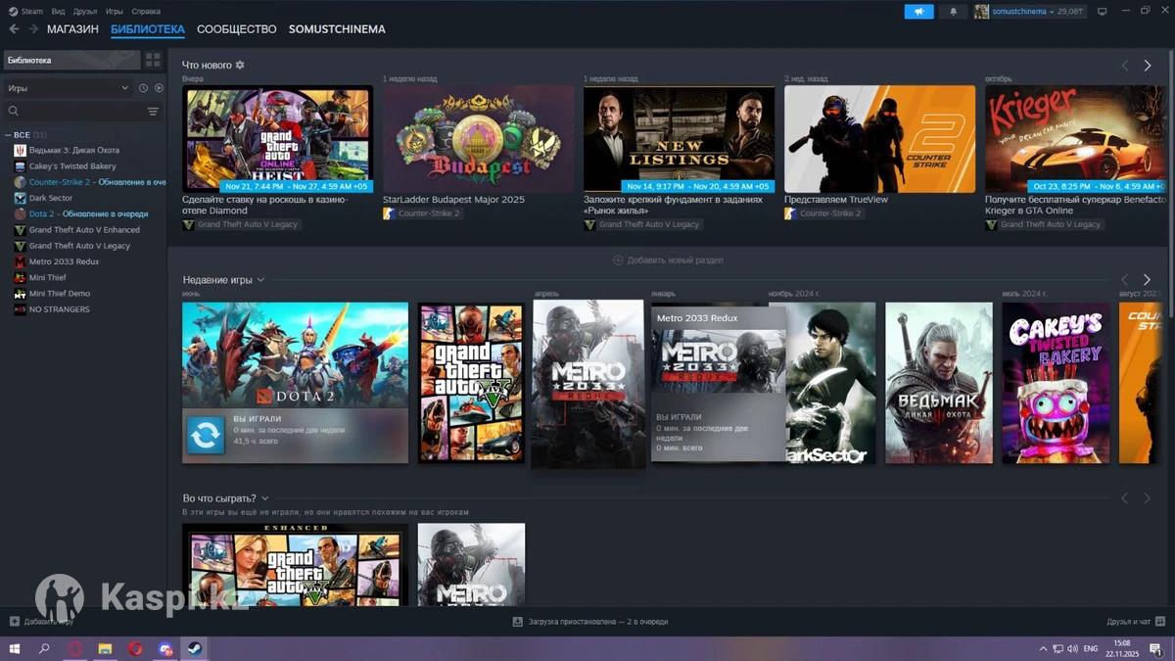The height and width of the screenshot is (661, 1175).
Task: Open the Друзья menu
Action: [85, 12]
